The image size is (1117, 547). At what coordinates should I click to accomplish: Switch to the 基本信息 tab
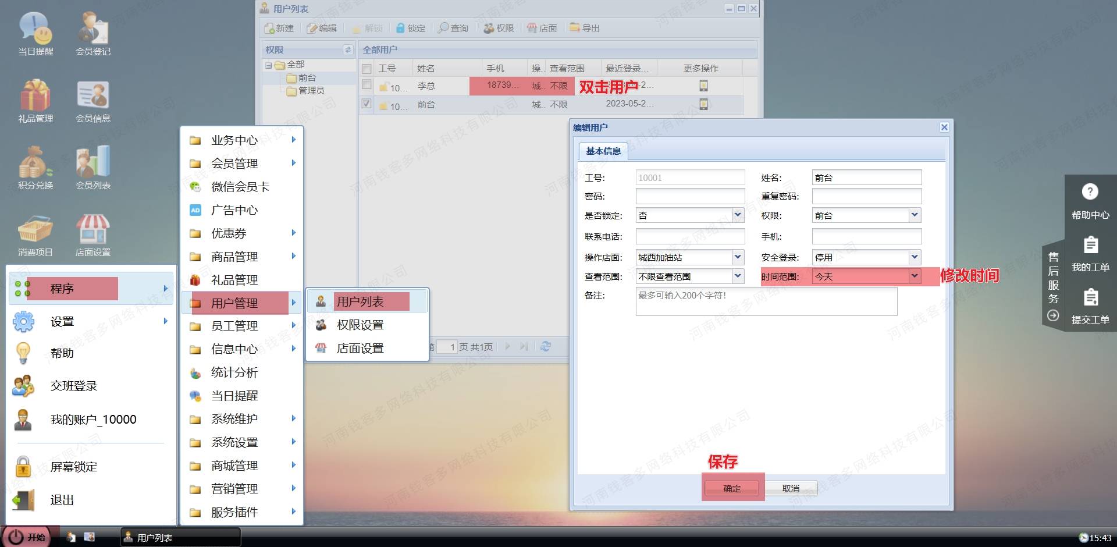(603, 151)
